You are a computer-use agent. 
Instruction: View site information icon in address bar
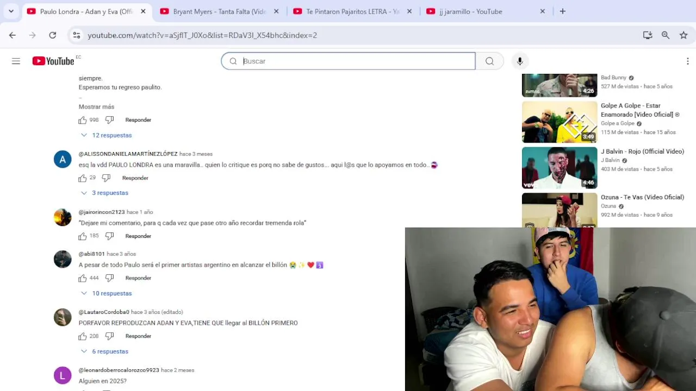(x=77, y=35)
